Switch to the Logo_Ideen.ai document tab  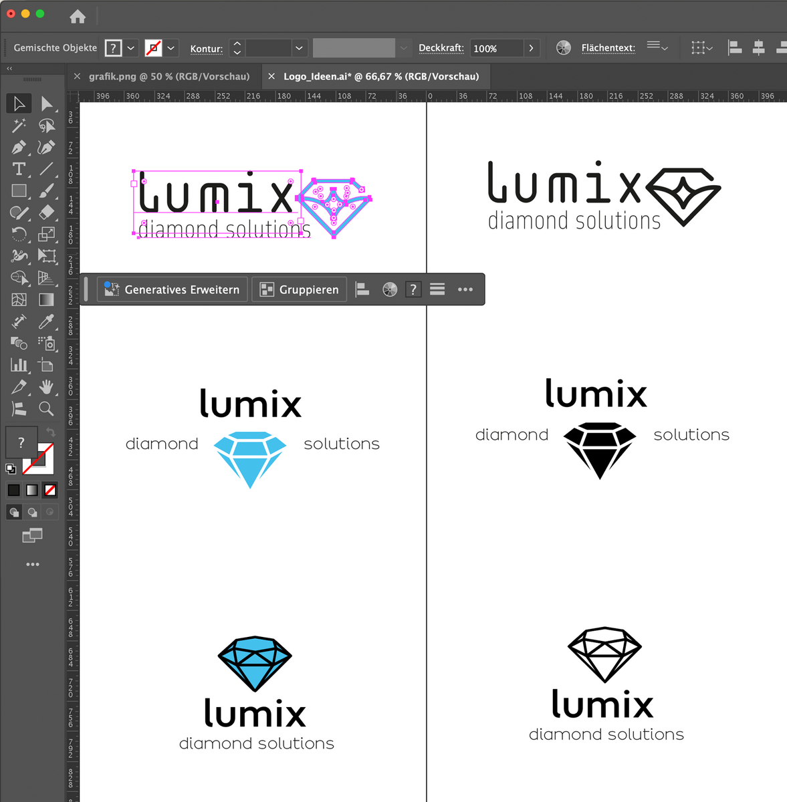(380, 76)
